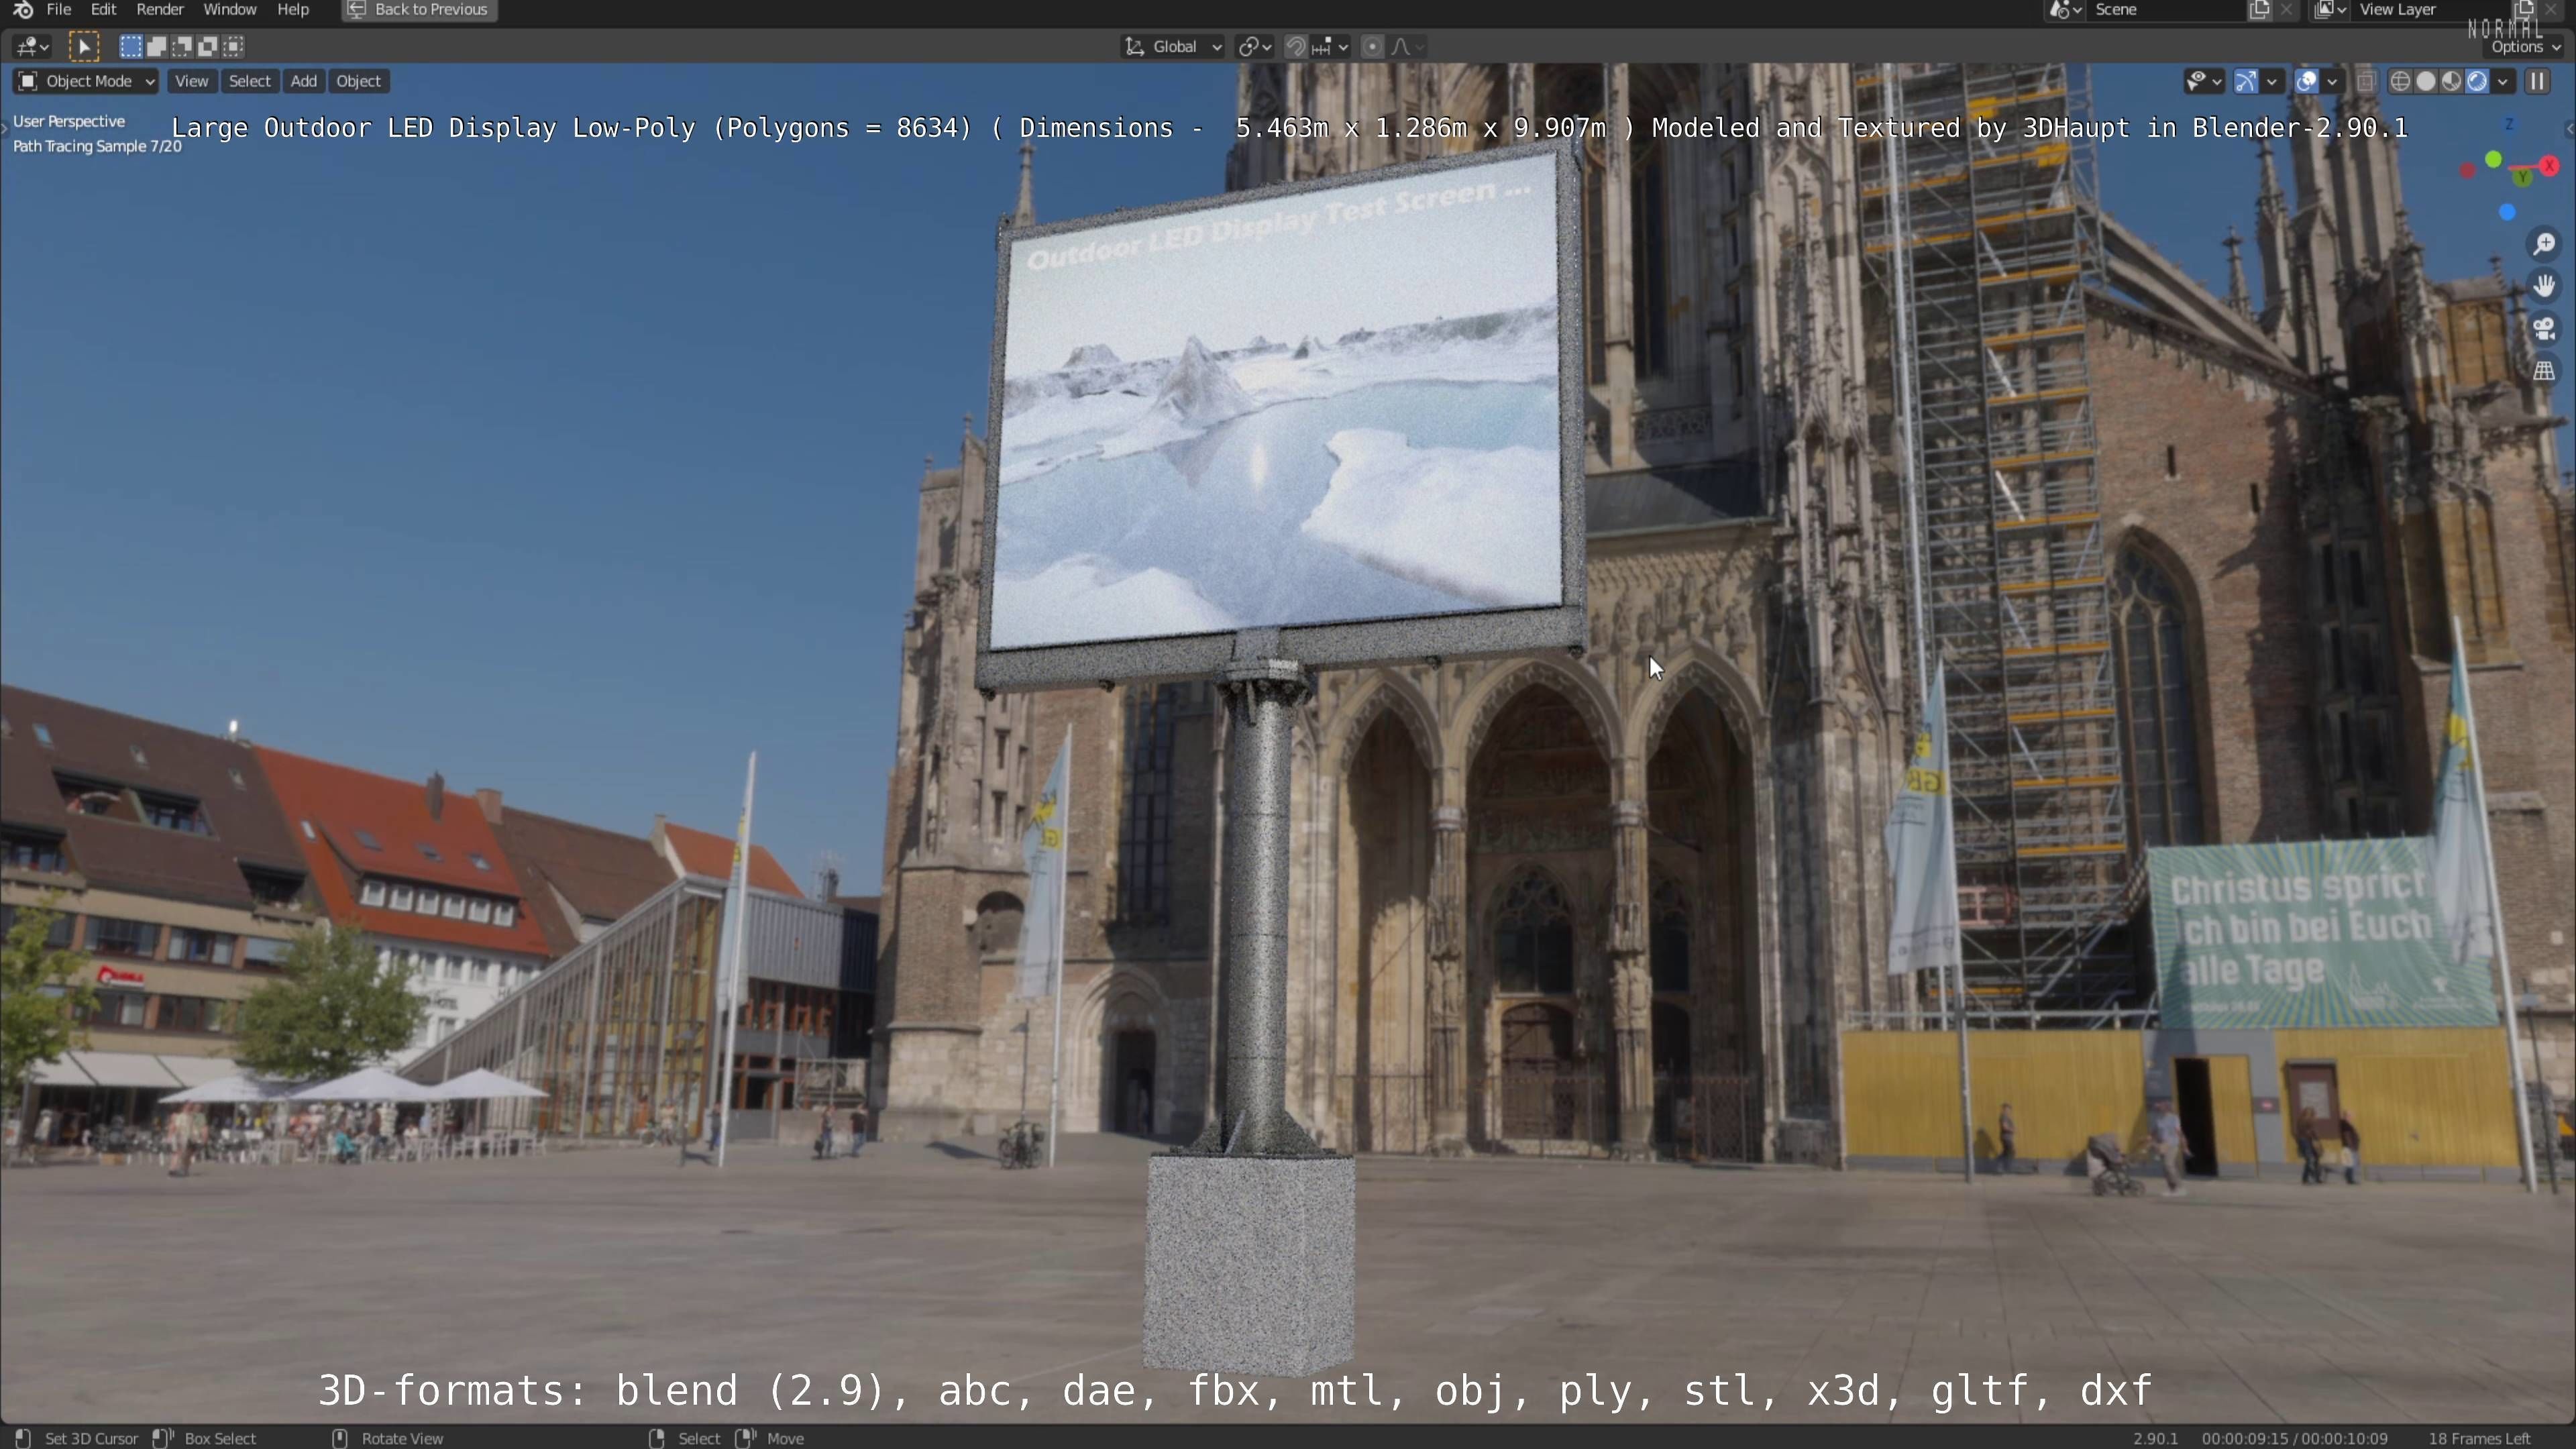Viewport: 2576px width, 1449px height.
Task: Click the New Scene duplicate icon
Action: pyautogui.click(x=2259, y=10)
